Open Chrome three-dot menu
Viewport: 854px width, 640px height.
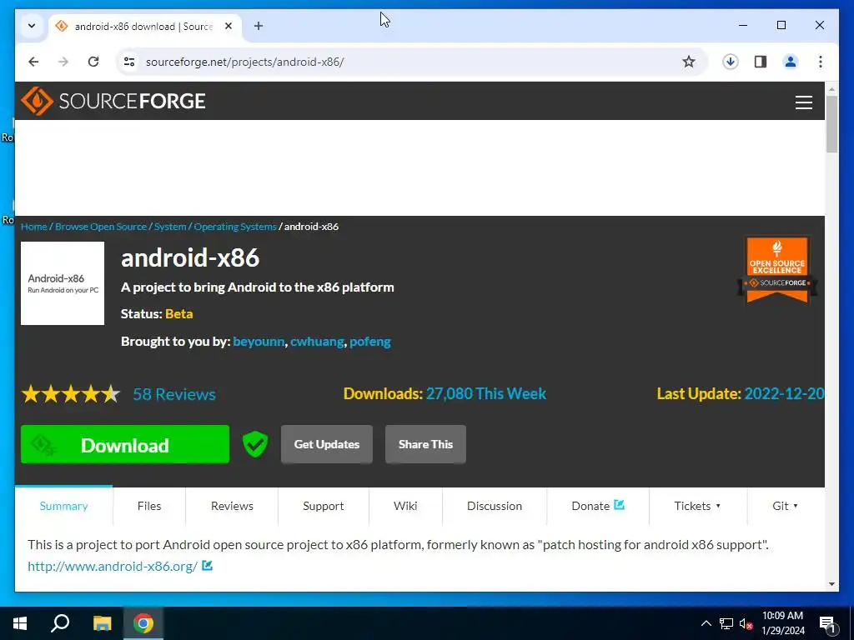821,62
